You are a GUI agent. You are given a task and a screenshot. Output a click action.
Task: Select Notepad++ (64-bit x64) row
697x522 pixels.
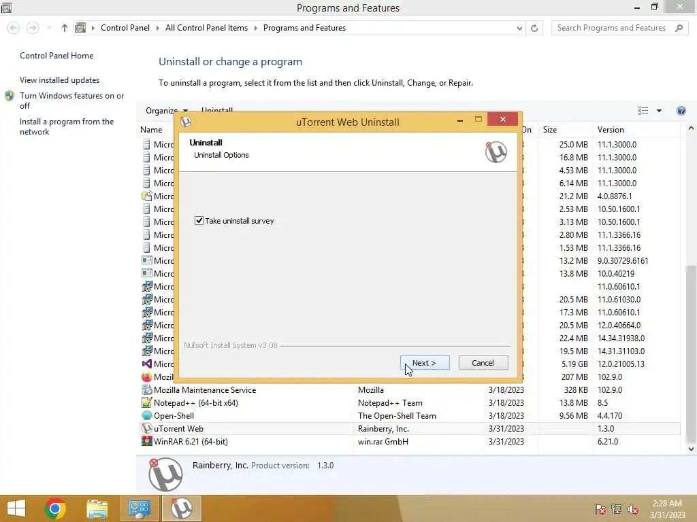click(408, 403)
